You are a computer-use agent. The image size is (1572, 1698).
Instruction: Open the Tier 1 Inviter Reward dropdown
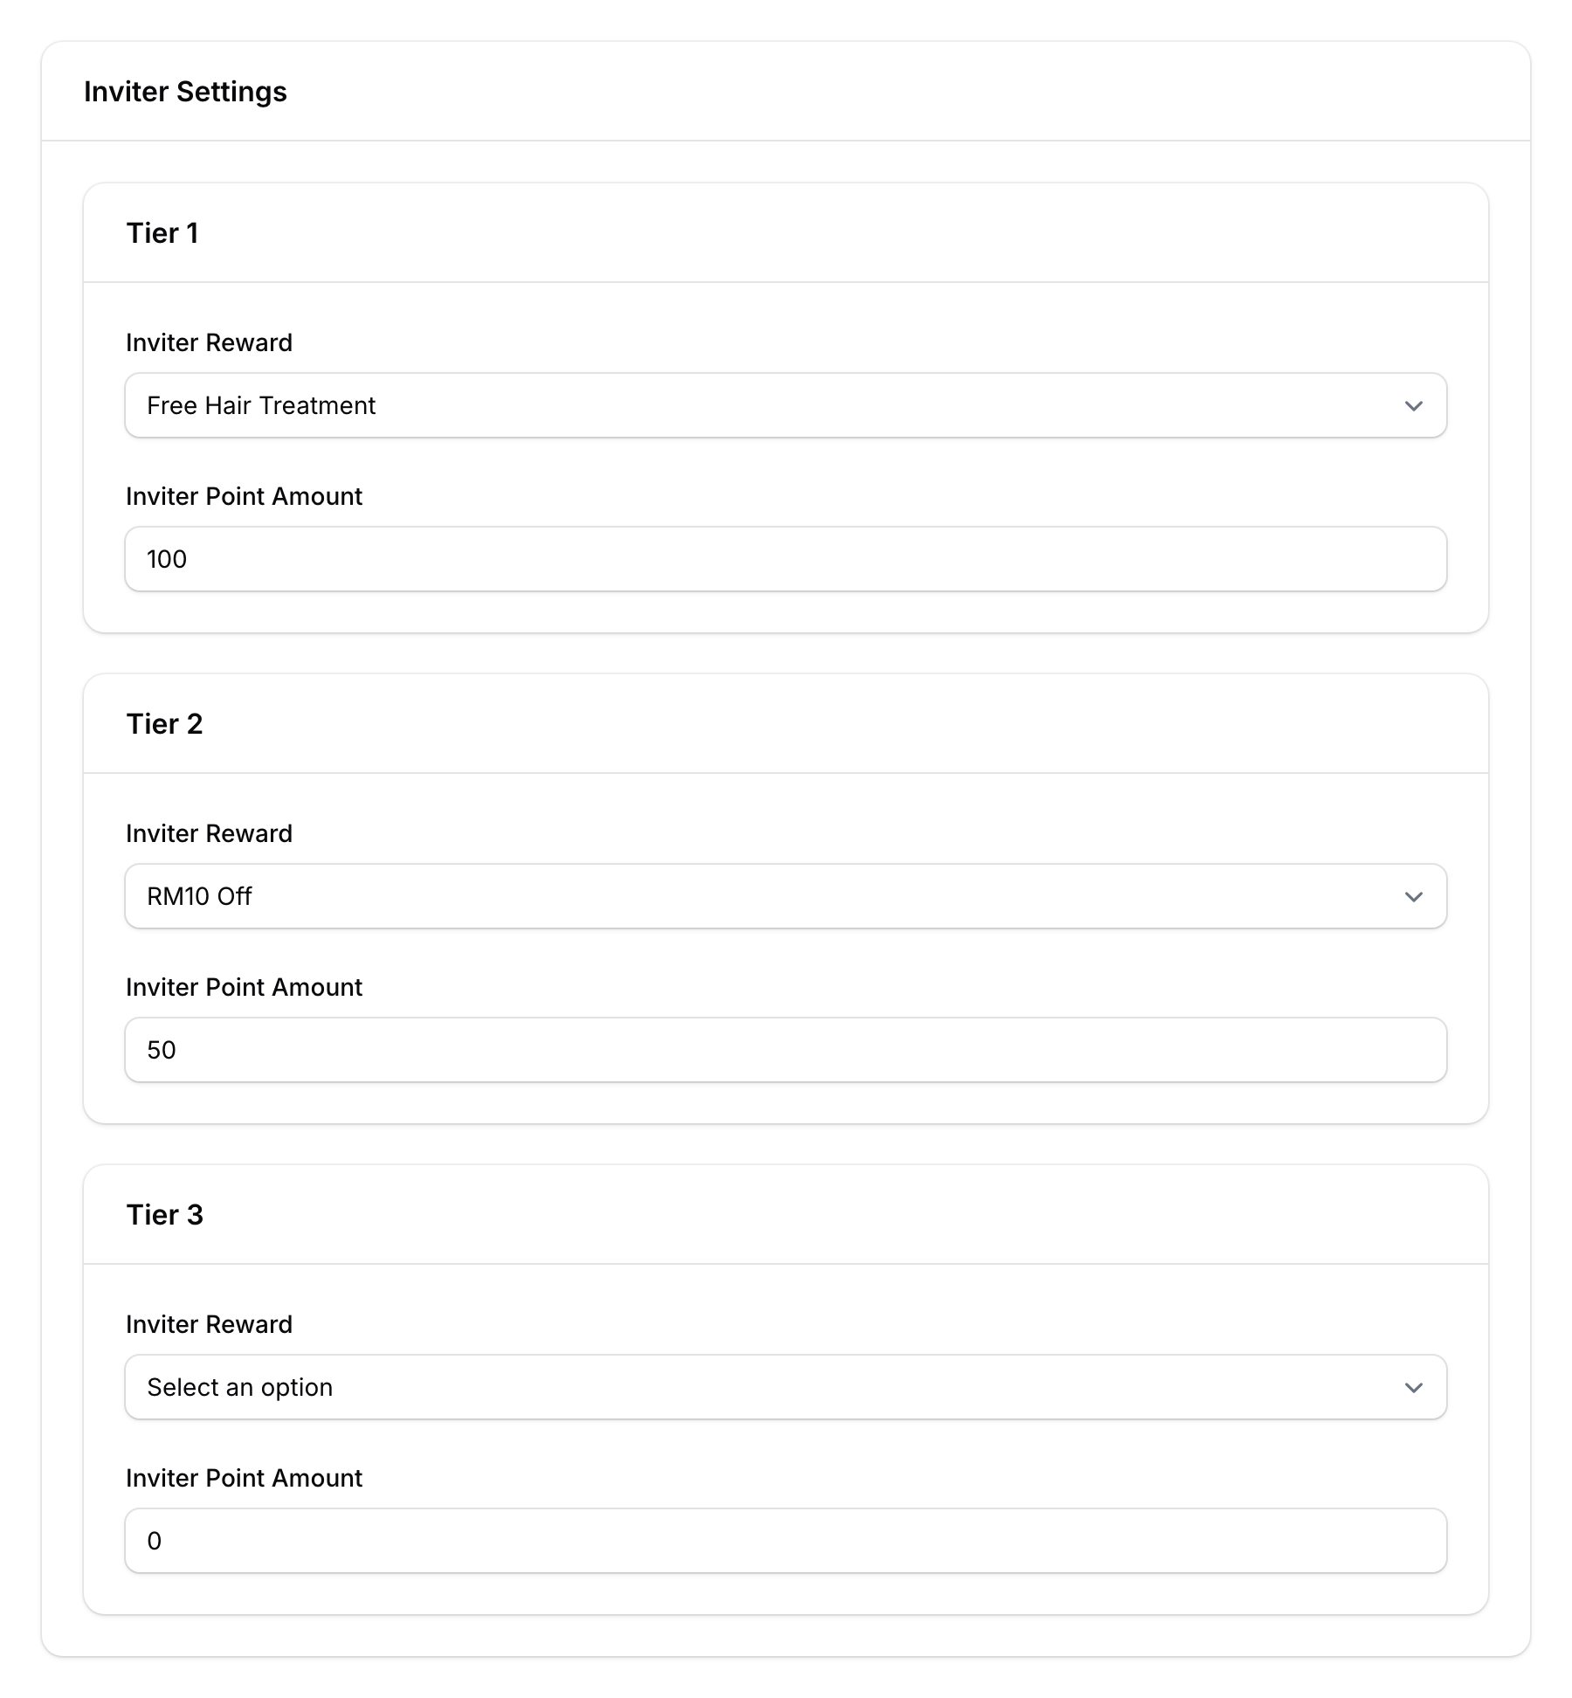[x=784, y=404]
